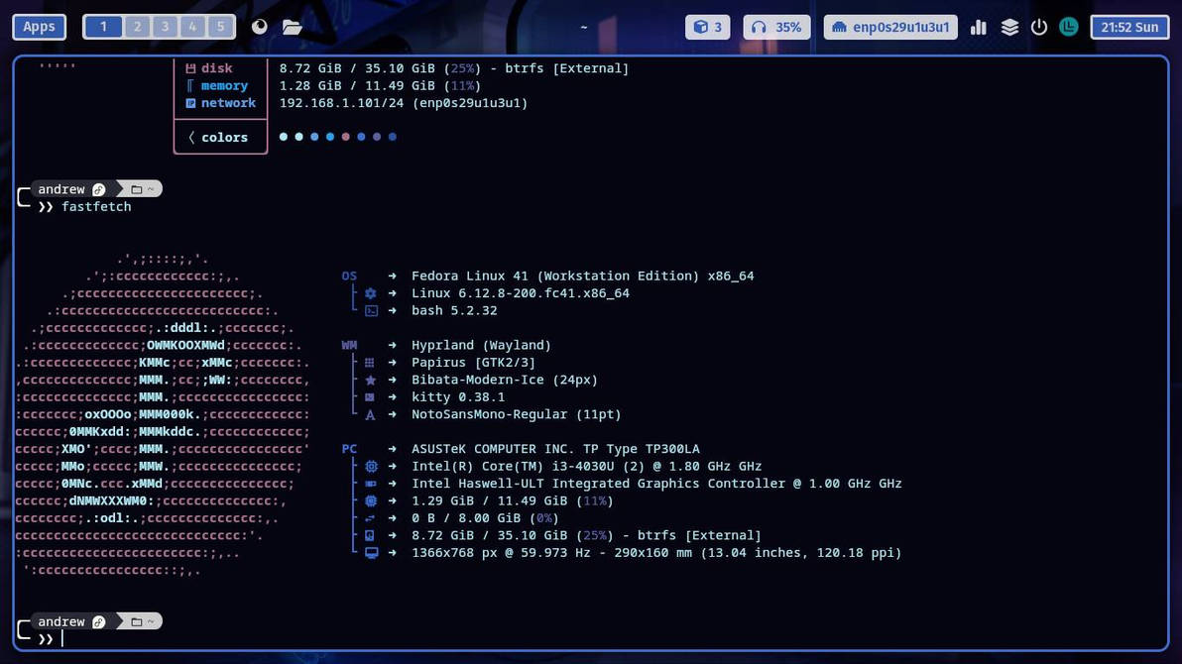Switch to workspace 5

(220, 26)
